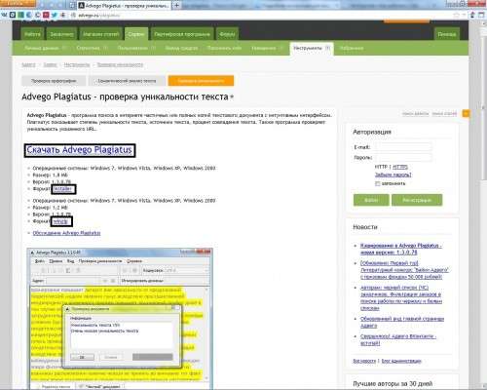Open news link about чёрный список (ЧС)

click(x=401, y=297)
